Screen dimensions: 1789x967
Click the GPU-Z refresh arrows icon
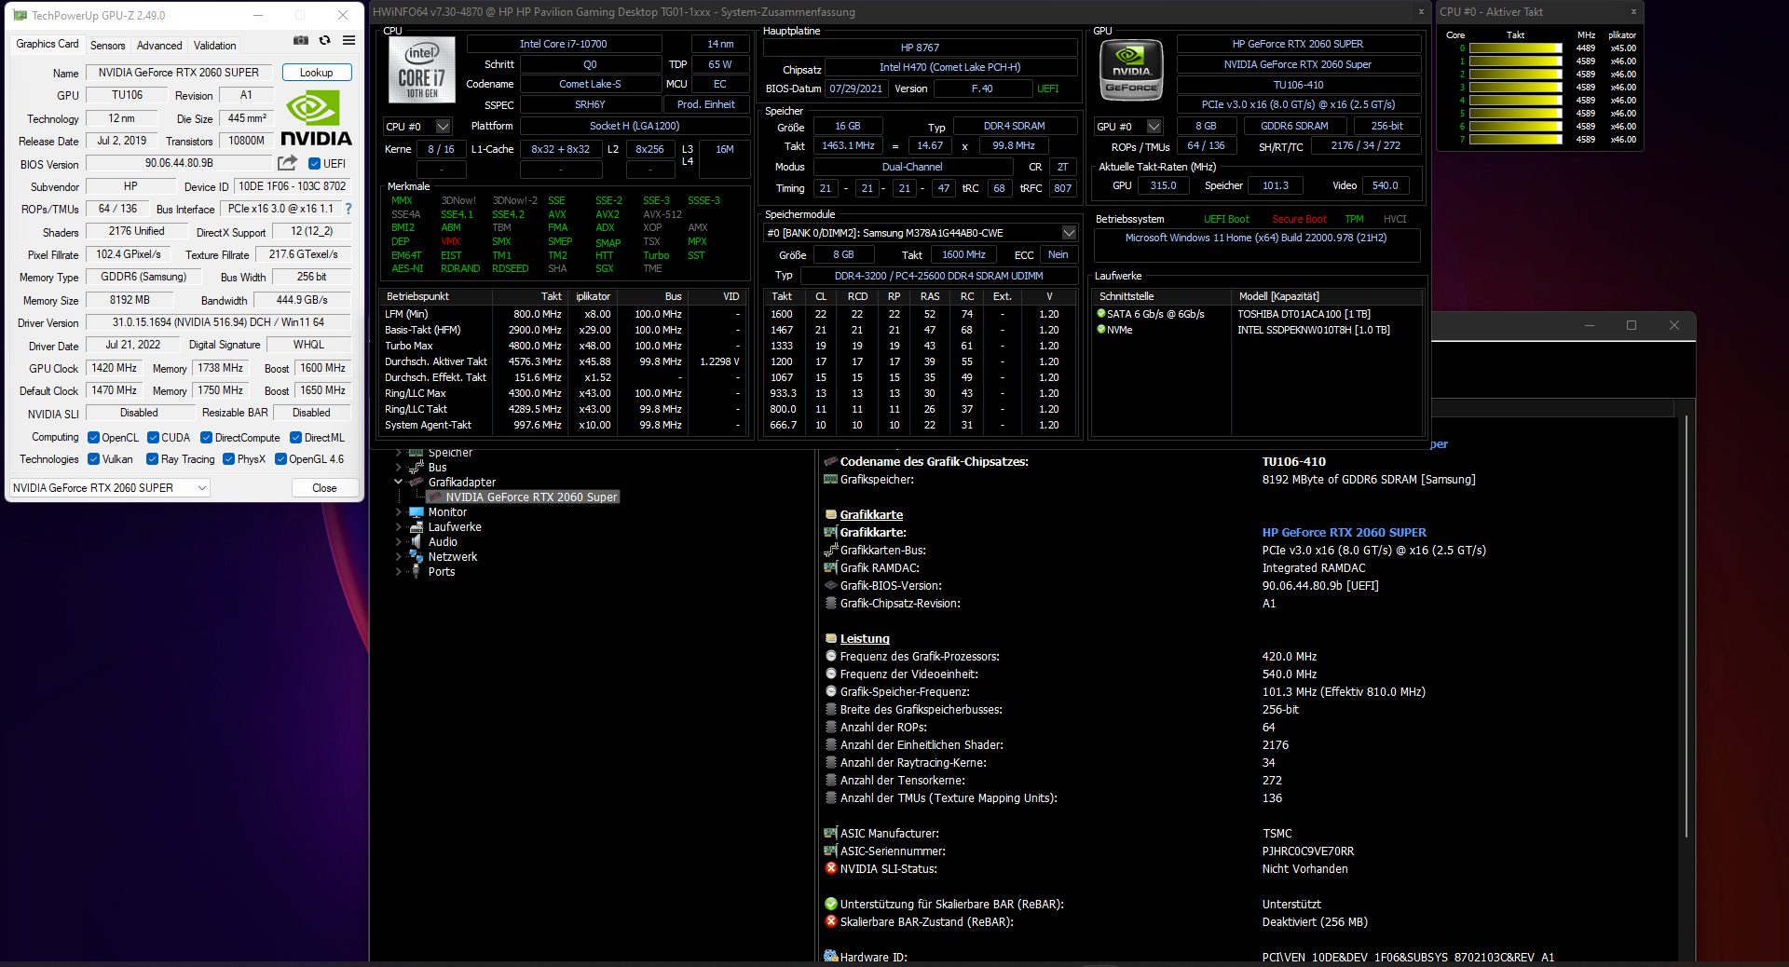[x=324, y=40]
